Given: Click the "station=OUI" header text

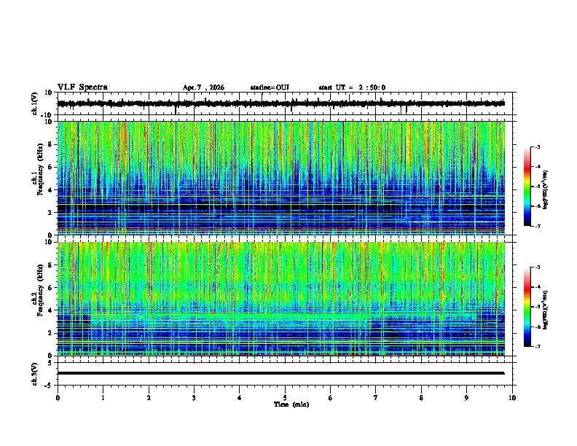Looking at the screenshot, I should pos(270,87).
